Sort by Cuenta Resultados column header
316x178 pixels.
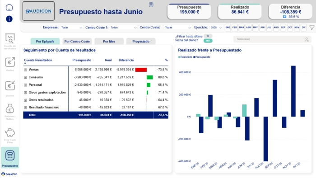point(38,60)
